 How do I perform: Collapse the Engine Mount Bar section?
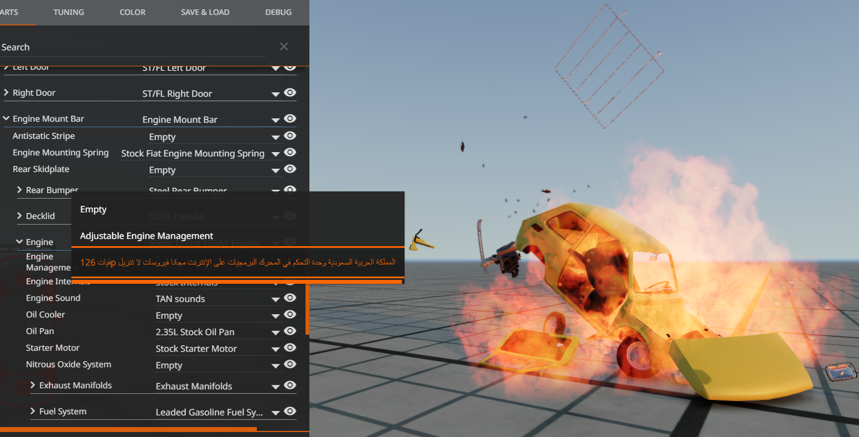point(6,118)
